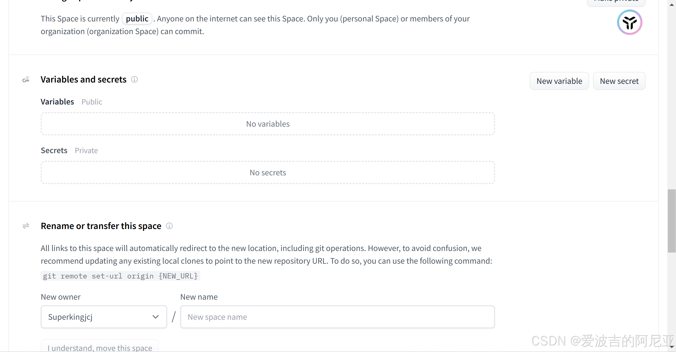Click the transfer arrows icon beside Rename section
This screenshot has width=676, height=352.
click(x=26, y=226)
